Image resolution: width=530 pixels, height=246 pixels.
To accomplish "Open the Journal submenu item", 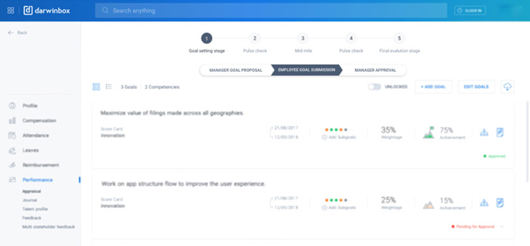I will click(30, 201).
